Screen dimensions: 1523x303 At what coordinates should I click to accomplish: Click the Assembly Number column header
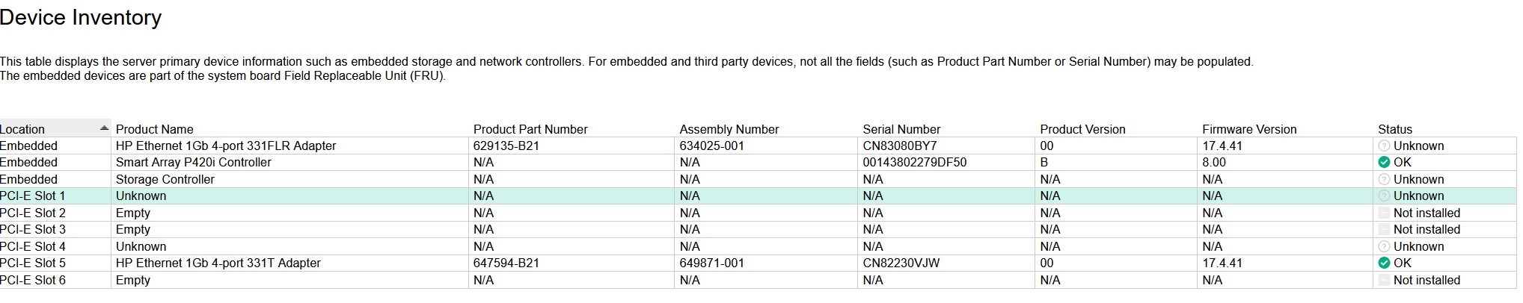pyautogui.click(x=729, y=129)
